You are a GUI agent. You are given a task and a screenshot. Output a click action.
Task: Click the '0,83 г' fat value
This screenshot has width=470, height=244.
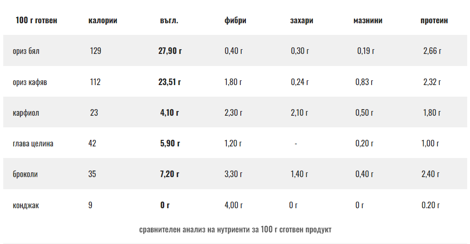tap(364, 82)
